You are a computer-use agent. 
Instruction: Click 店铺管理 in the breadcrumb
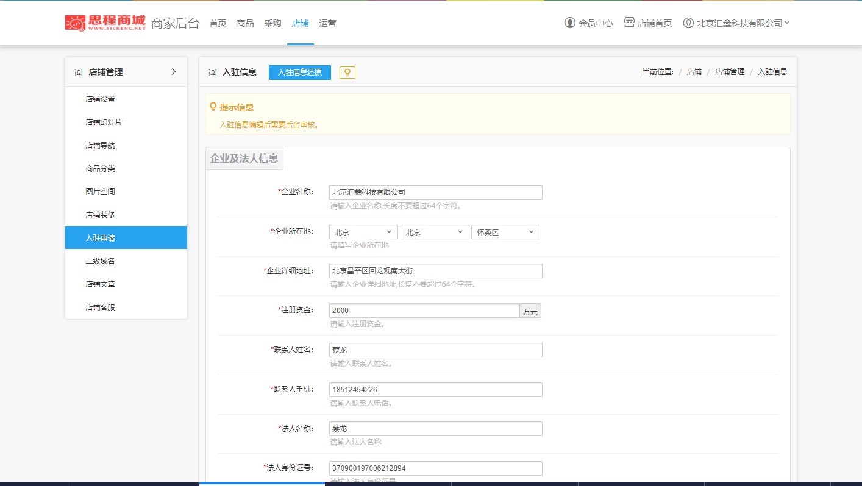(730, 72)
